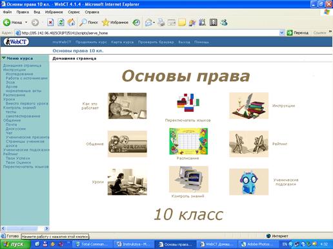Click the sidebar horizontal scrollbar right arrow
The width and height of the screenshot is (333, 249).
46,228
